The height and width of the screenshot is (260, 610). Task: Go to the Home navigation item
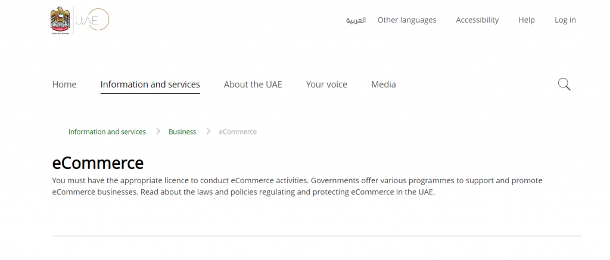point(64,84)
